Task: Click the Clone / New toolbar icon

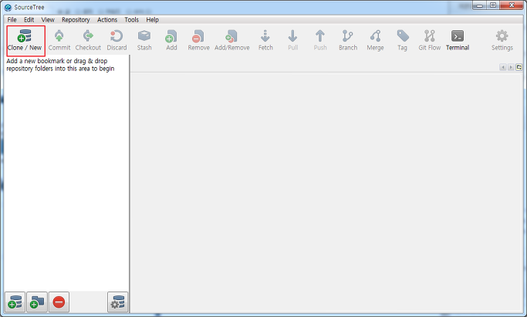Action: 25,36
